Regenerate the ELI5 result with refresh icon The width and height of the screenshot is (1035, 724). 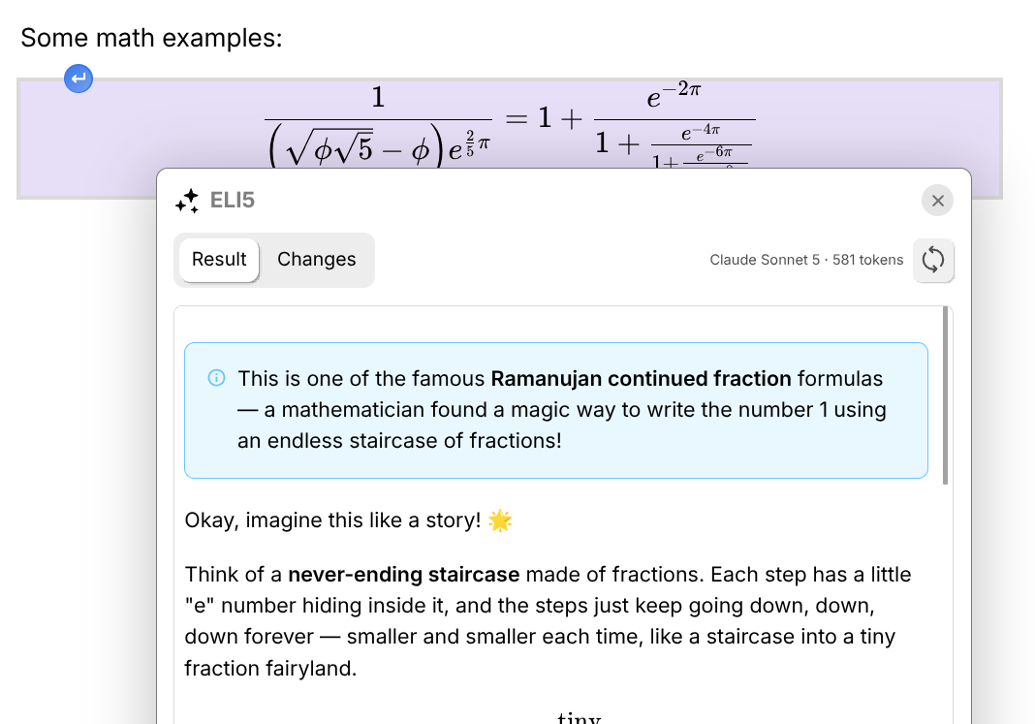click(932, 260)
